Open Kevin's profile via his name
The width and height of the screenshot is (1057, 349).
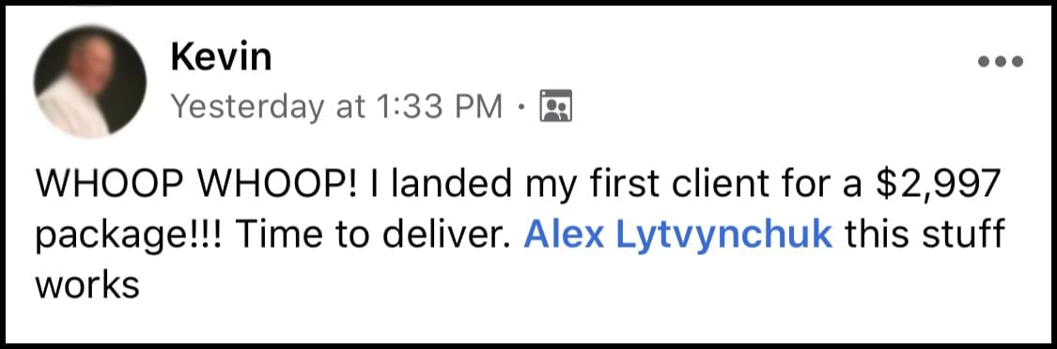point(221,57)
